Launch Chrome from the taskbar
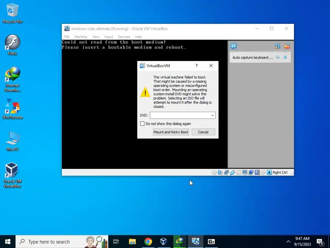This screenshot has width=330, height=248. click(148, 242)
